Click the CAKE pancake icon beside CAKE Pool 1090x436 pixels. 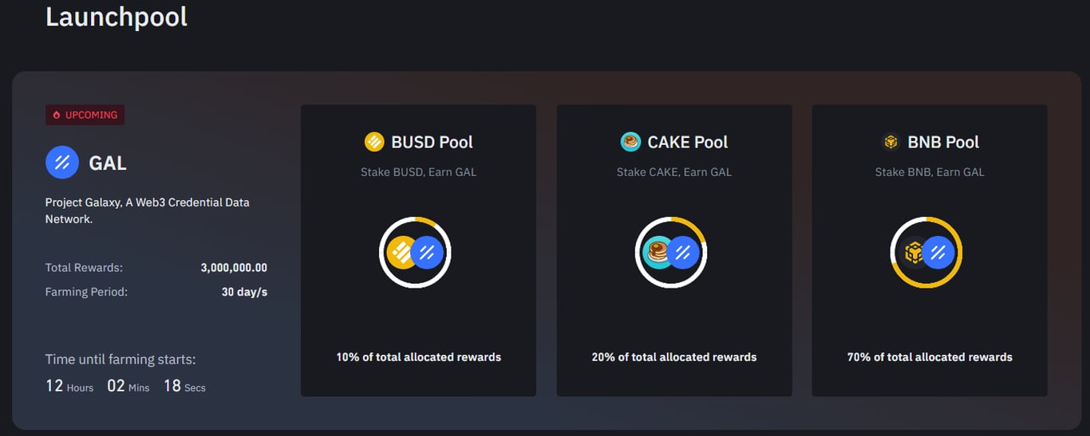point(630,142)
